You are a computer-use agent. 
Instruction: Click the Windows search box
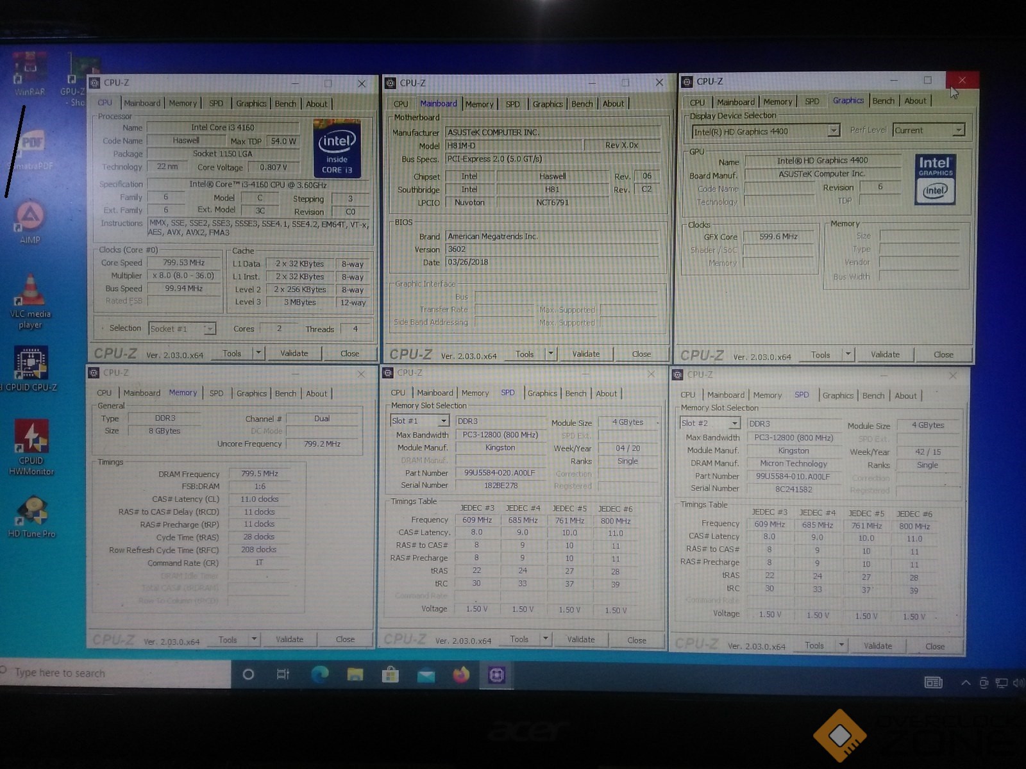[x=115, y=673]
